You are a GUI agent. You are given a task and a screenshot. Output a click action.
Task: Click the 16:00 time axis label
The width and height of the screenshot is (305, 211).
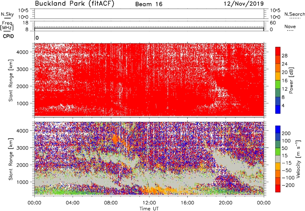[187, 203]
